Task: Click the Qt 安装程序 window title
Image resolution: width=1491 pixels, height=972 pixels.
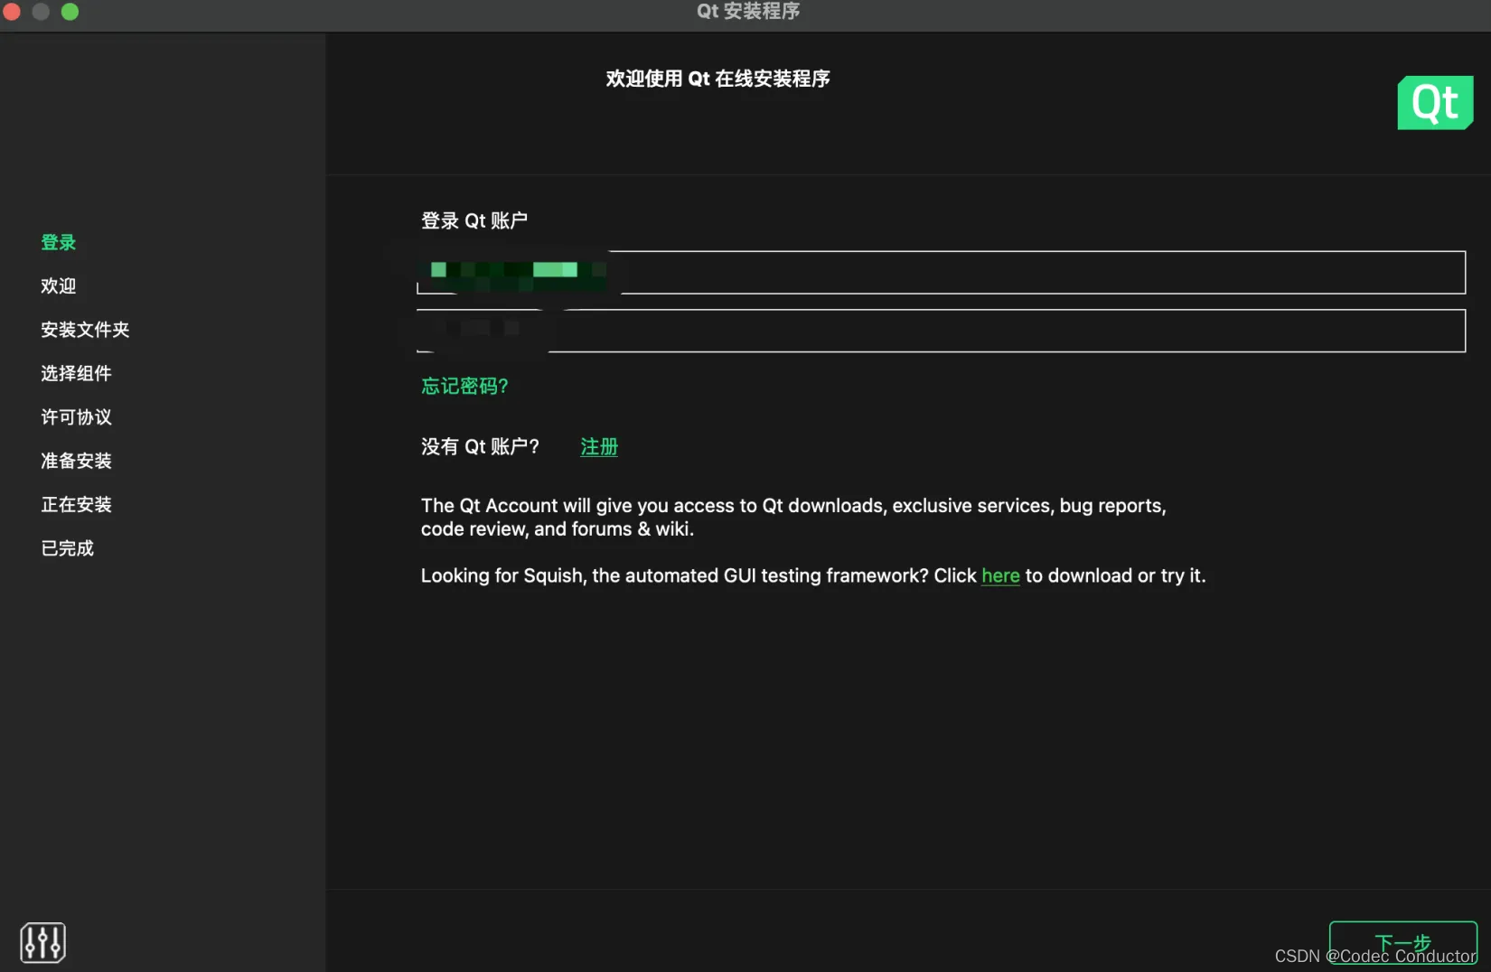Action: tap(748, 12)
